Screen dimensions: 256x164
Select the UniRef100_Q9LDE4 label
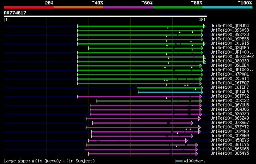230,66
